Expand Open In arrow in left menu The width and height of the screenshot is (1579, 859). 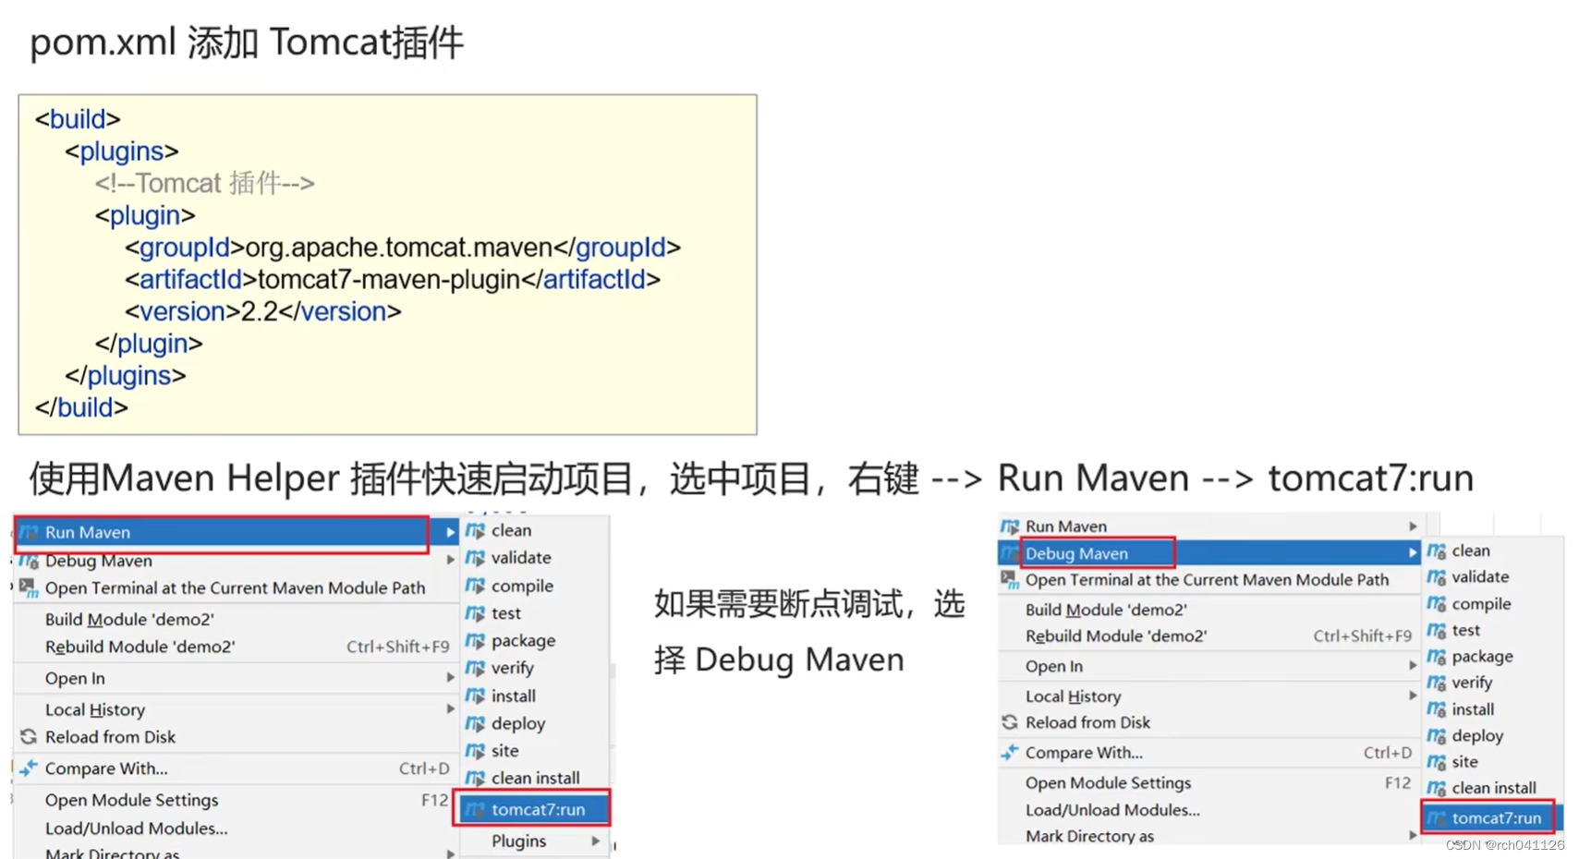coord(450,678)
